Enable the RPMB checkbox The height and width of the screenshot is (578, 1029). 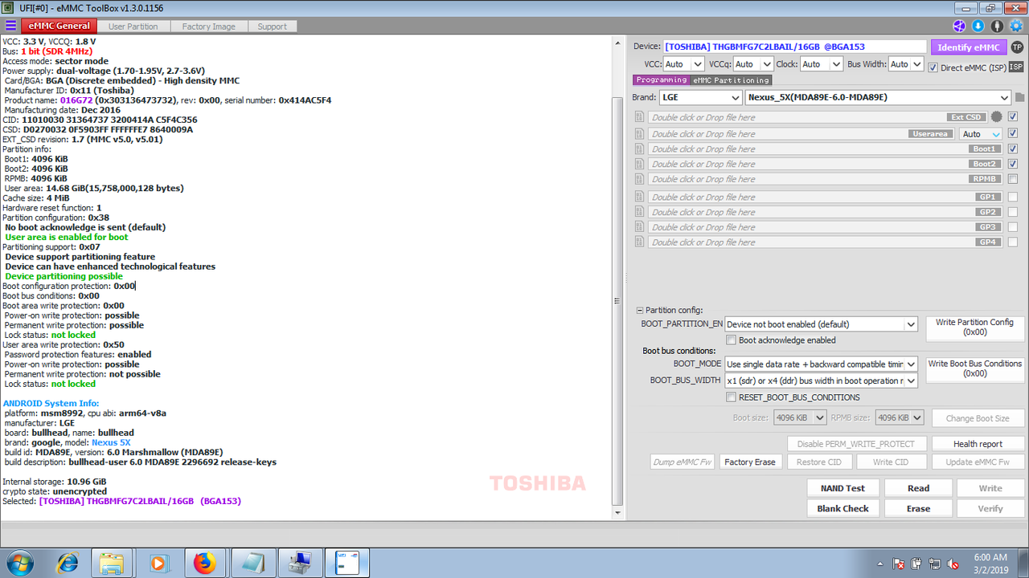(1013, 179)
